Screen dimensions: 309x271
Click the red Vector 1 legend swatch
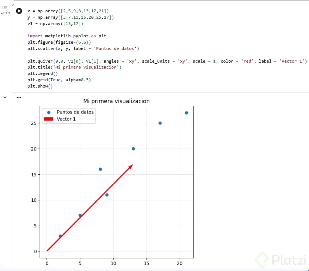[x=49, y=119]
